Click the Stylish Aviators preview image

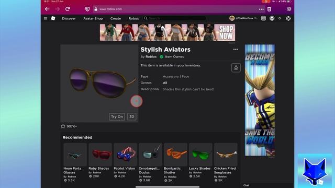99,83
